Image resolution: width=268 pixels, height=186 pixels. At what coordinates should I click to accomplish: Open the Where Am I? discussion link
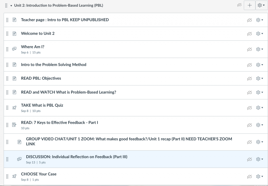click(x=33, y=47)
